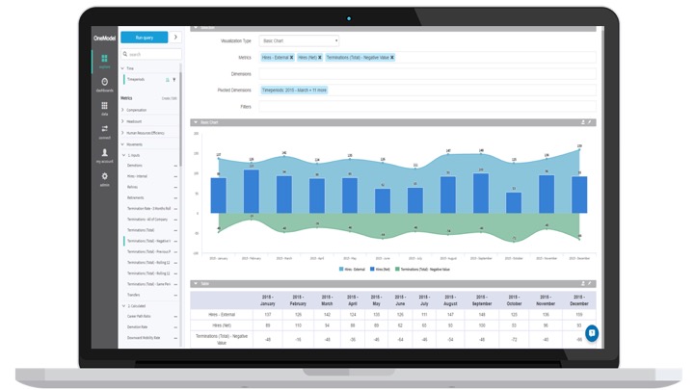Open the Visualization Type dropdown
The image size is (694, 390).
299,41
